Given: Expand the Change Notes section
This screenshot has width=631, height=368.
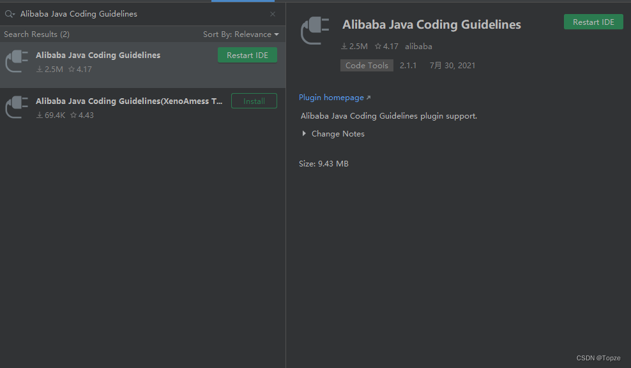Looking at the screenshot, I should coord(333,134).
